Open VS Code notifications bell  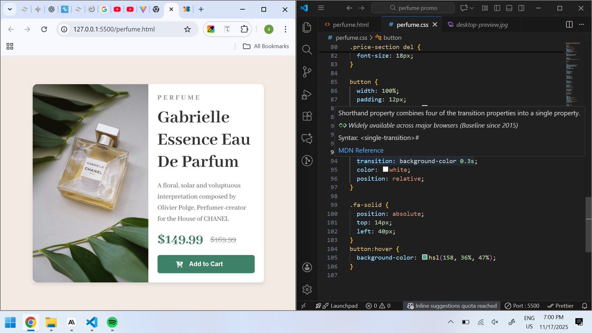[x=584, y=306]
